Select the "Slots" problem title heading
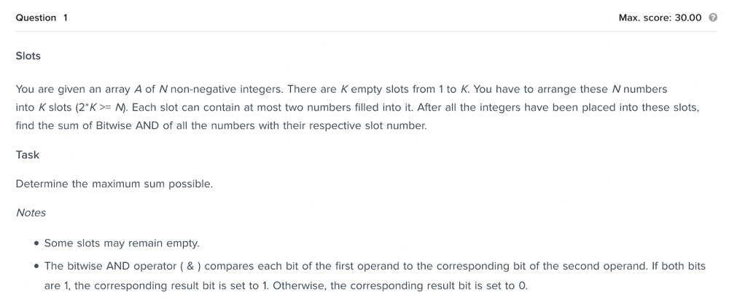 (28, 56)
